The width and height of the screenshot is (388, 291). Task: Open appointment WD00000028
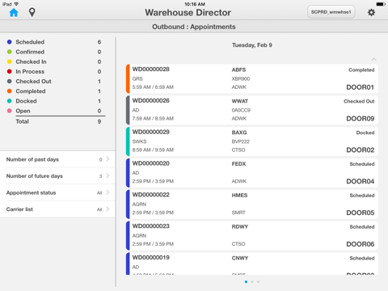point(252,78)
